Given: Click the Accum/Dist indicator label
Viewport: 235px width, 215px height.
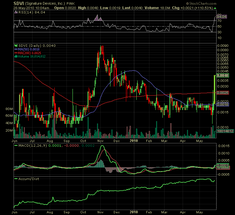Looking at the screenshot, I should (x=29, y=179).
